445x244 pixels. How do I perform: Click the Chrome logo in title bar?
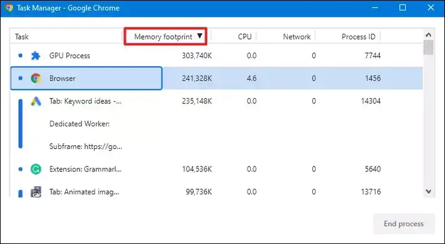click(x=9, y=8)
